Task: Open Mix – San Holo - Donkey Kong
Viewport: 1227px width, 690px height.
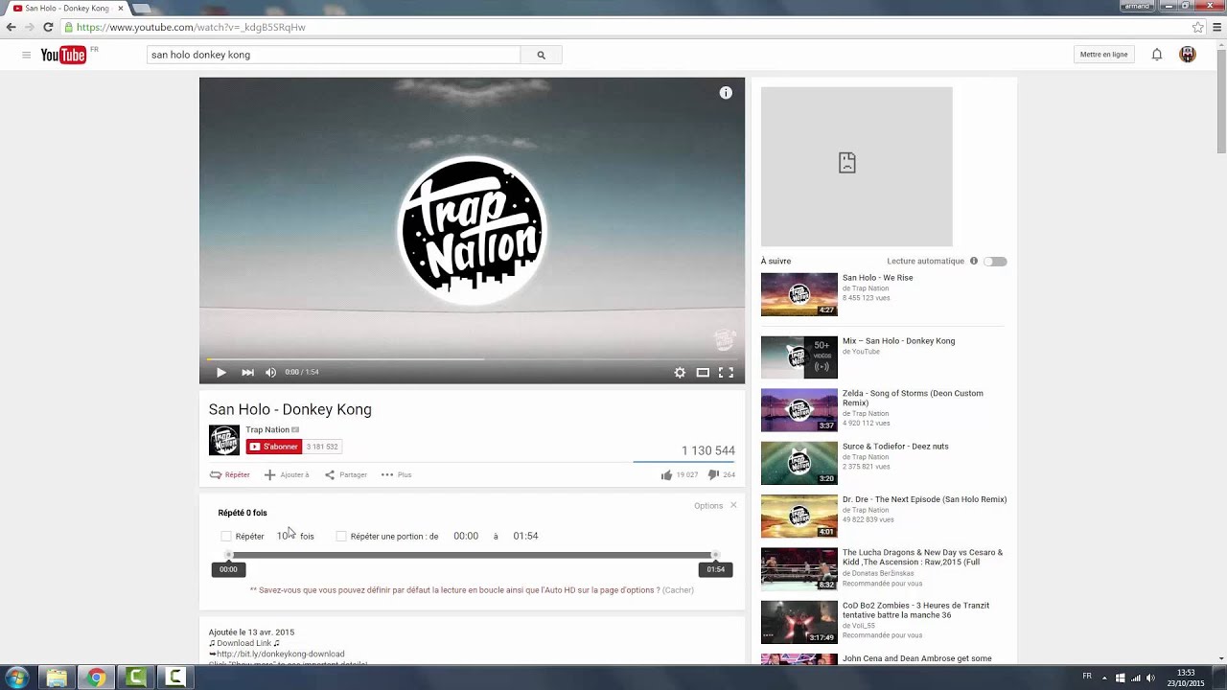Action: [898, 341]
